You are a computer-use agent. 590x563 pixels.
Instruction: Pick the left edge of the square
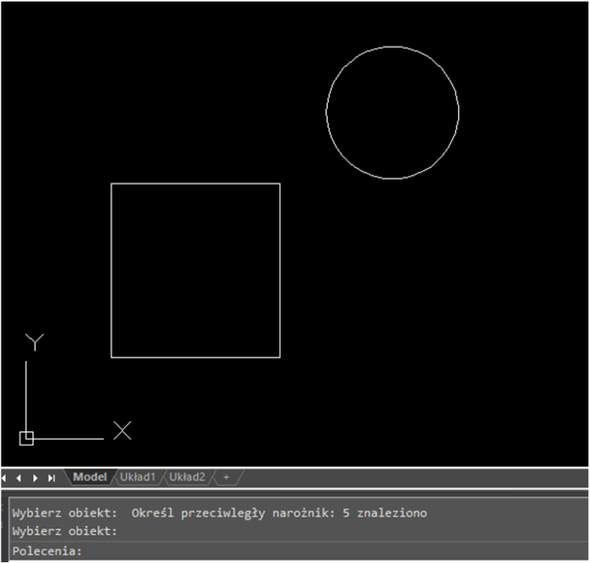click(x=111, y=270)
